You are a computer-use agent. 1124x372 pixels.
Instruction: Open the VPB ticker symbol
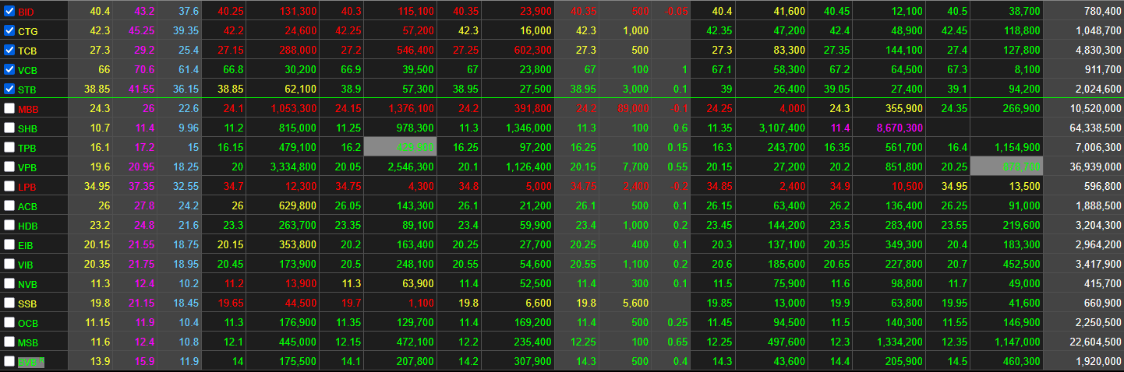[27, 168]
